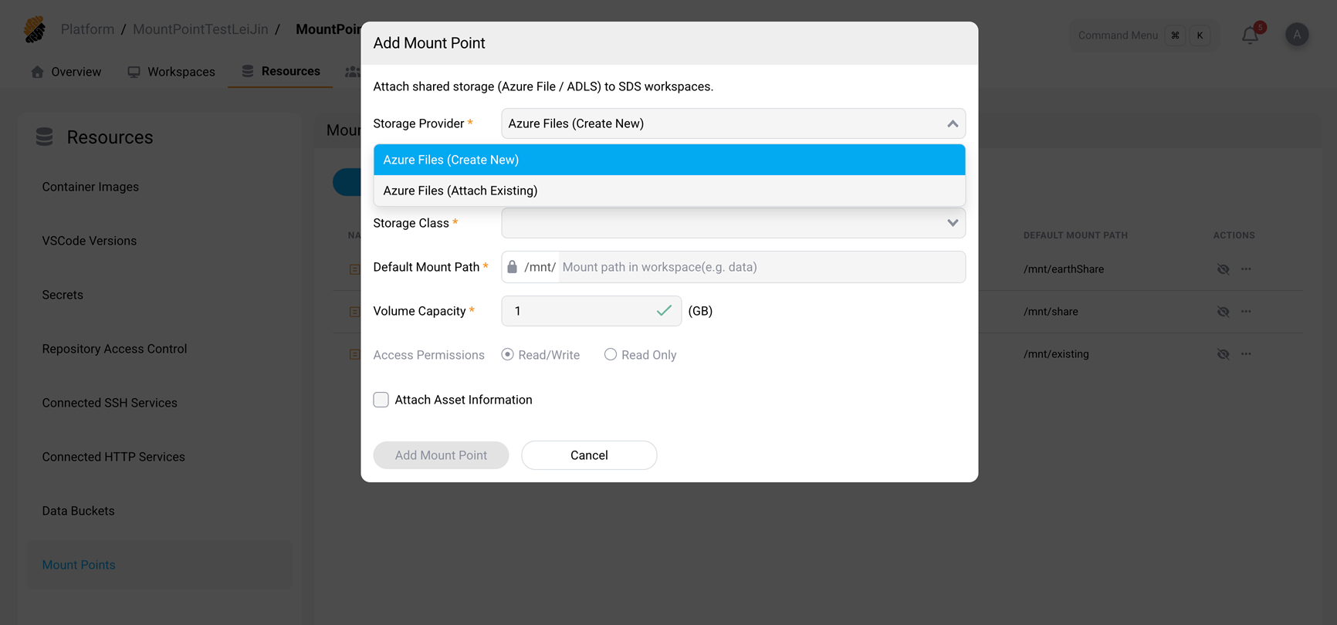
Task: Focus the Volume Capacity input field
Action: 591,311
